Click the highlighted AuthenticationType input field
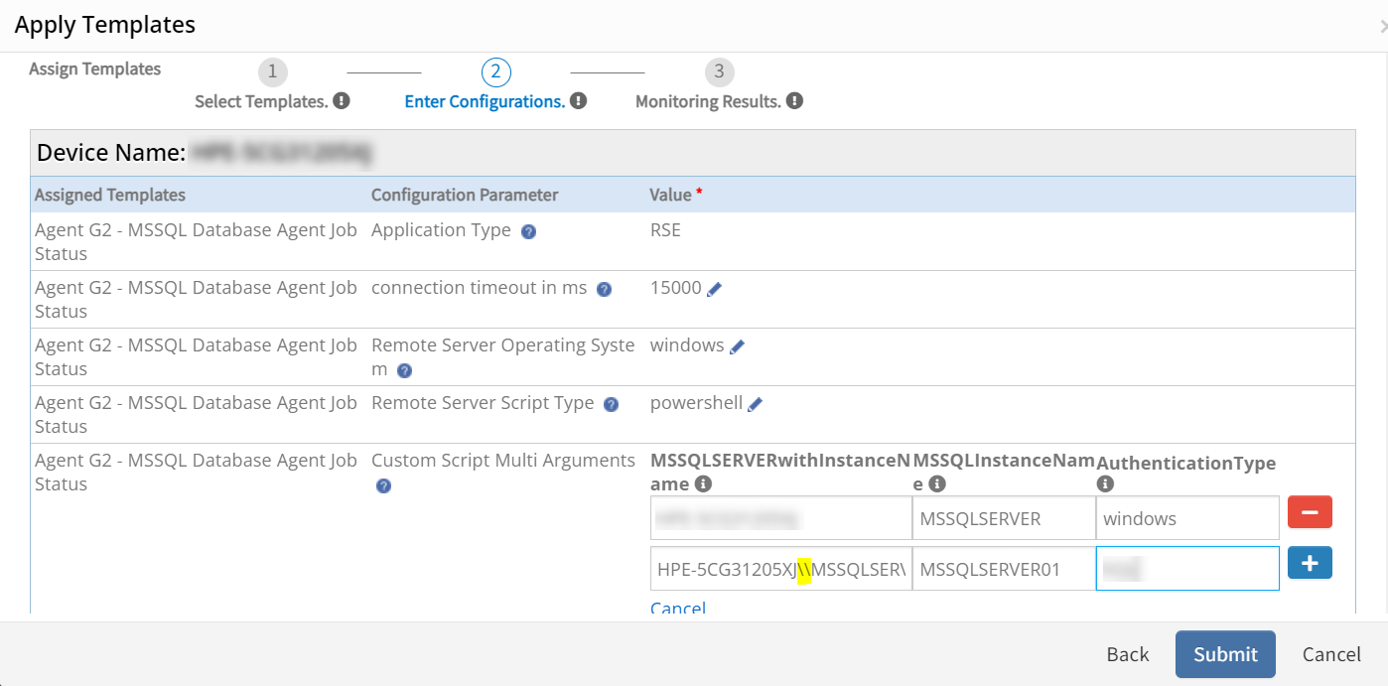The image size is (1388, 686). 1187,567
